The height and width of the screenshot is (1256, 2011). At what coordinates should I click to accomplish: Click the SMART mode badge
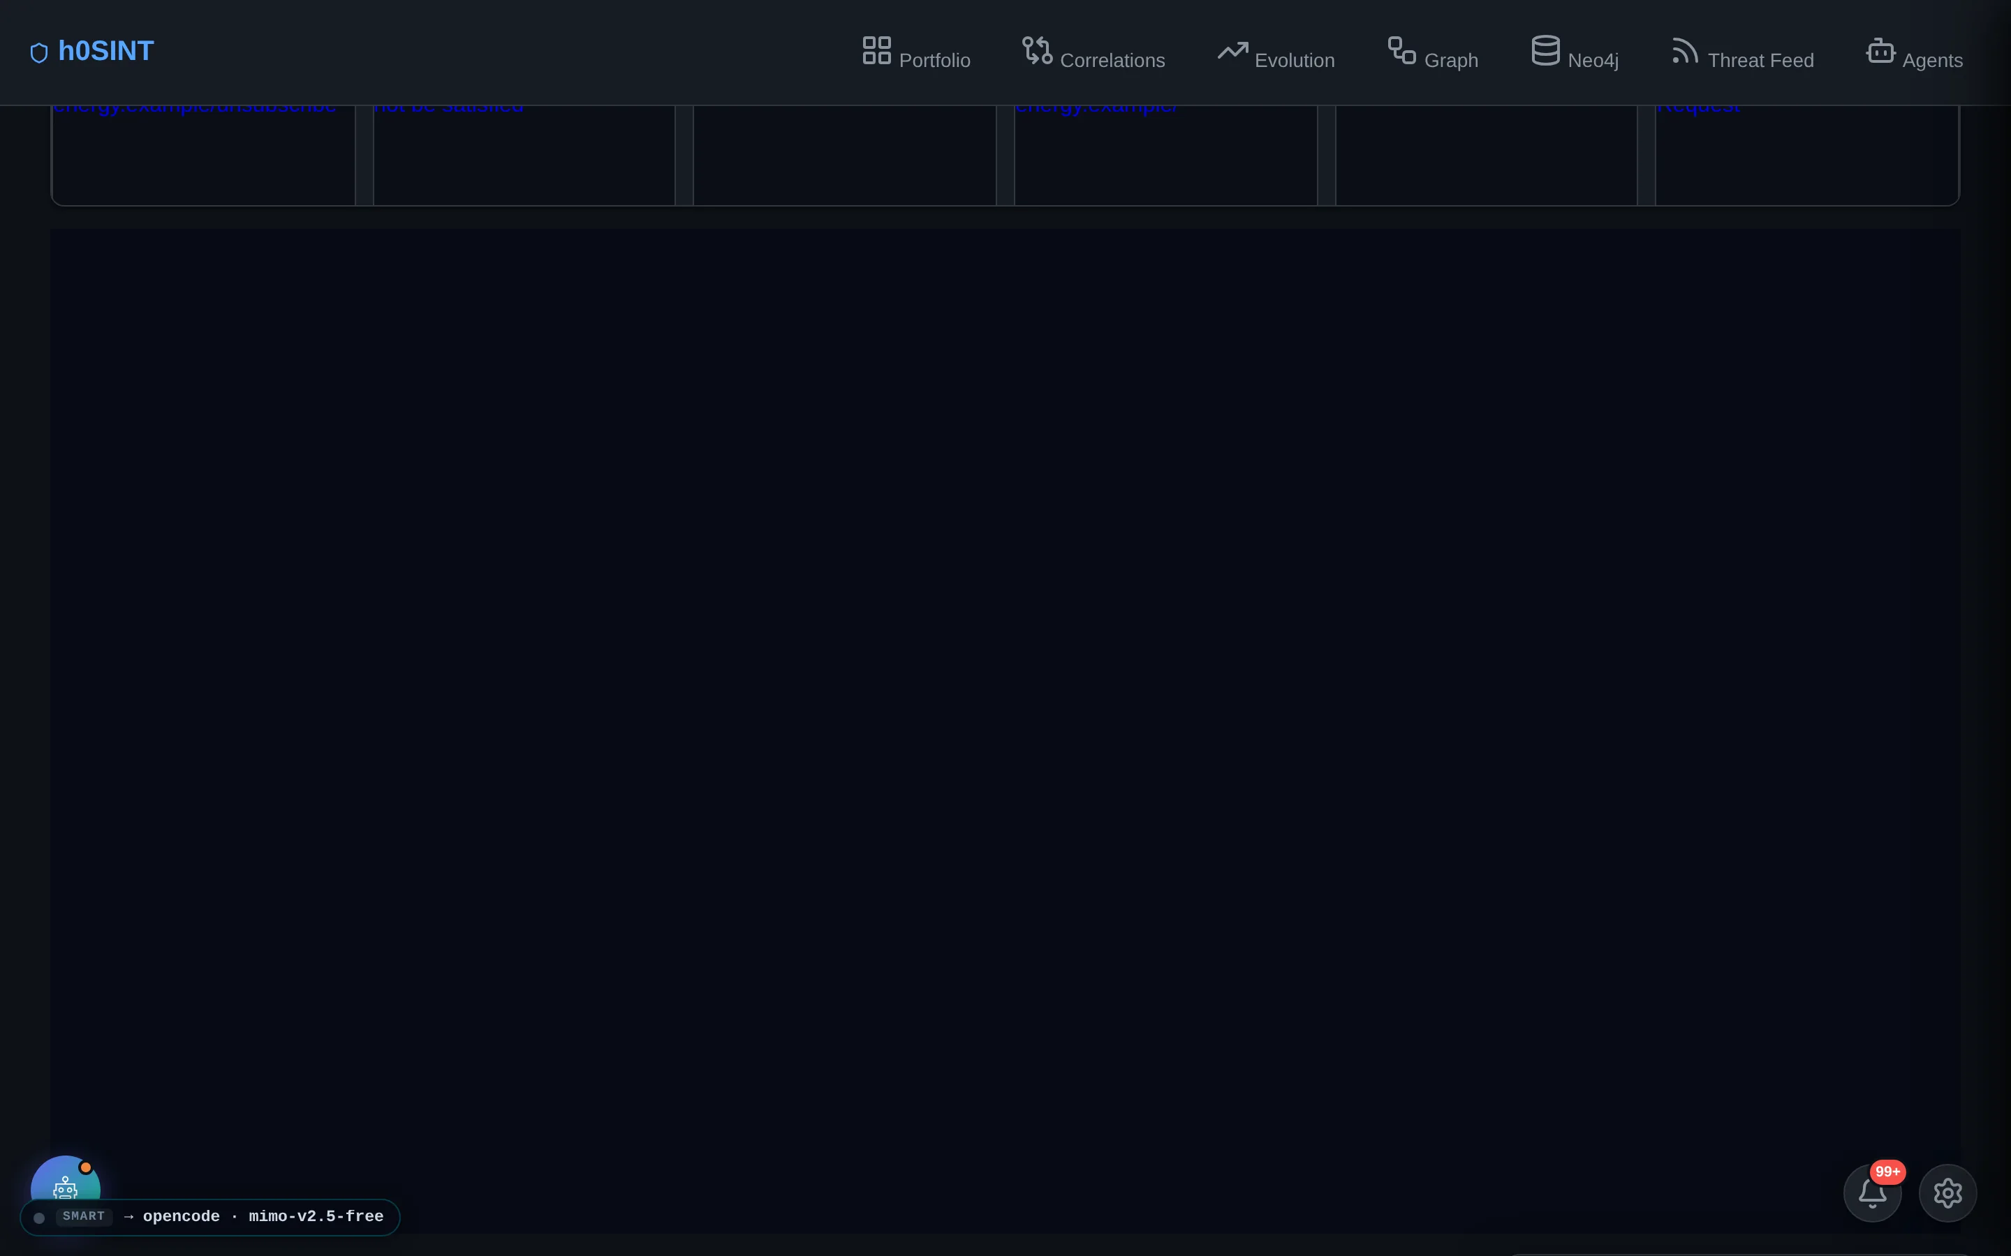[84, 1216]
